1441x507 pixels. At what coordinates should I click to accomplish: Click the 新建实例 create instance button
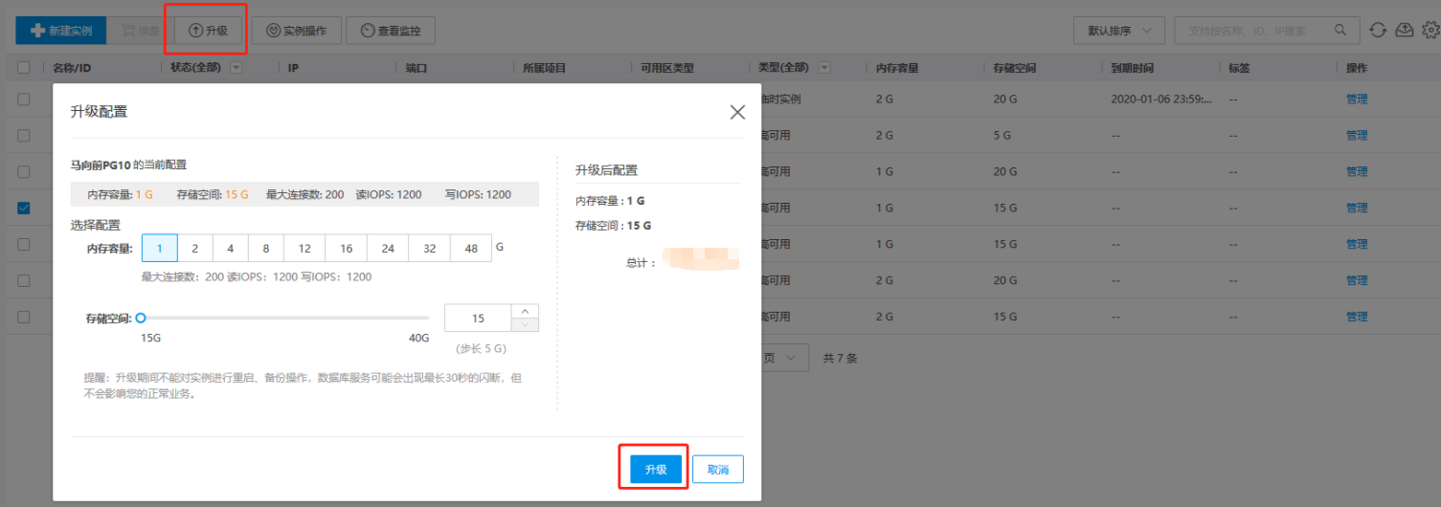click(x=60, y=31)
